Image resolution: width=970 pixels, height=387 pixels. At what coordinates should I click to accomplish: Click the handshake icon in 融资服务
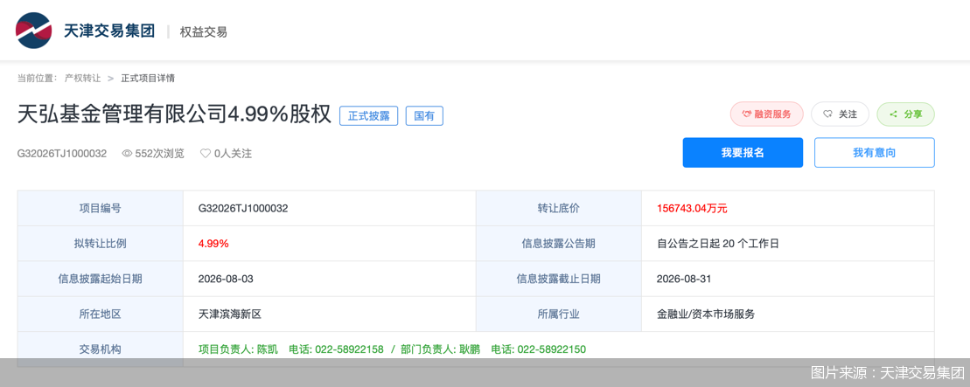pyautogui.click(x=747, y=114)
